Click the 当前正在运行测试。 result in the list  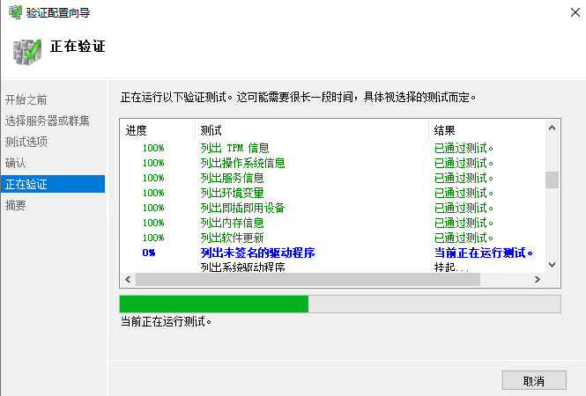483,253
